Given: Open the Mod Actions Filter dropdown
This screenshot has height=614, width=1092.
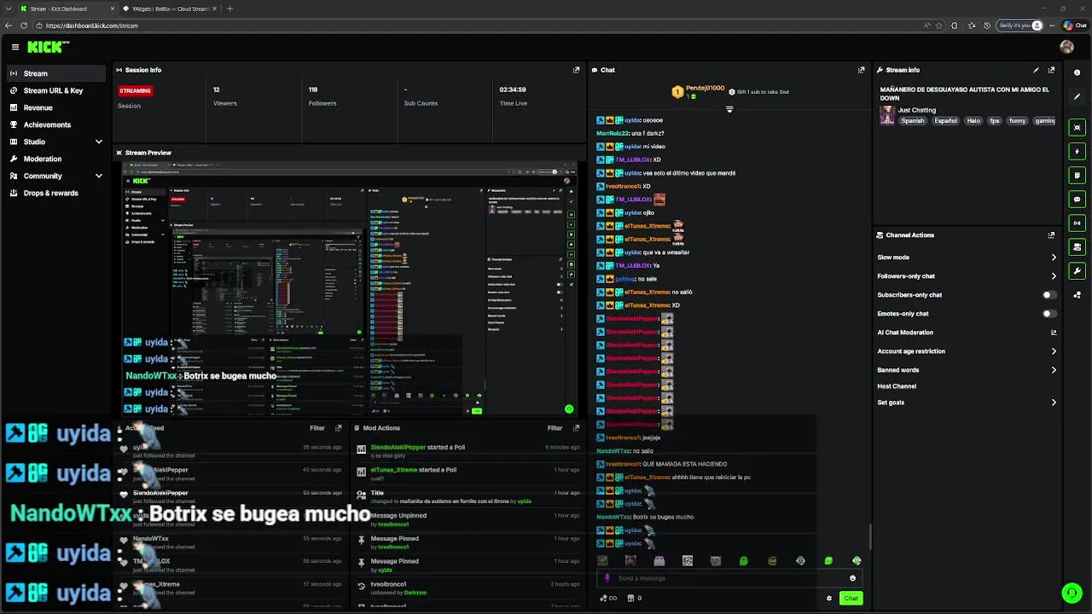Looking at the screenshot, I should click(x=555, y=428).
